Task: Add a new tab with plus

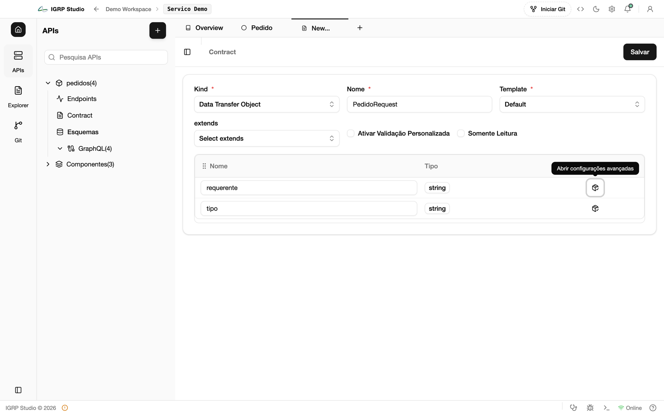Action: pyautogui.click(x=360, y=28)
